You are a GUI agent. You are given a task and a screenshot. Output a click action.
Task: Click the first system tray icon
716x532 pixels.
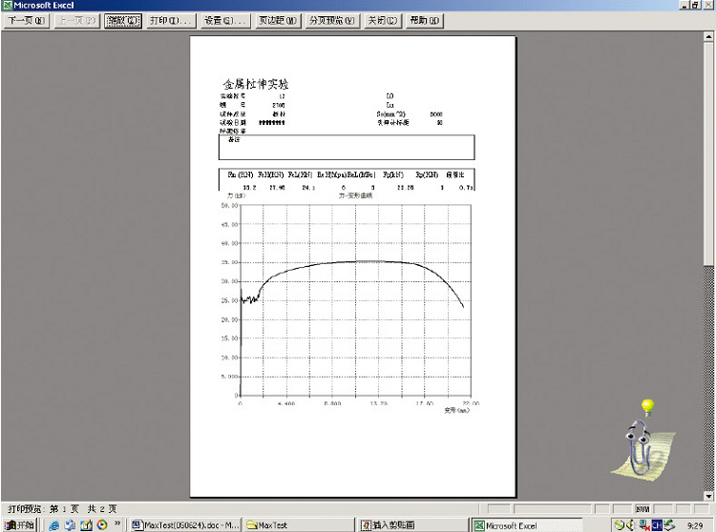[x=619, y=525]
